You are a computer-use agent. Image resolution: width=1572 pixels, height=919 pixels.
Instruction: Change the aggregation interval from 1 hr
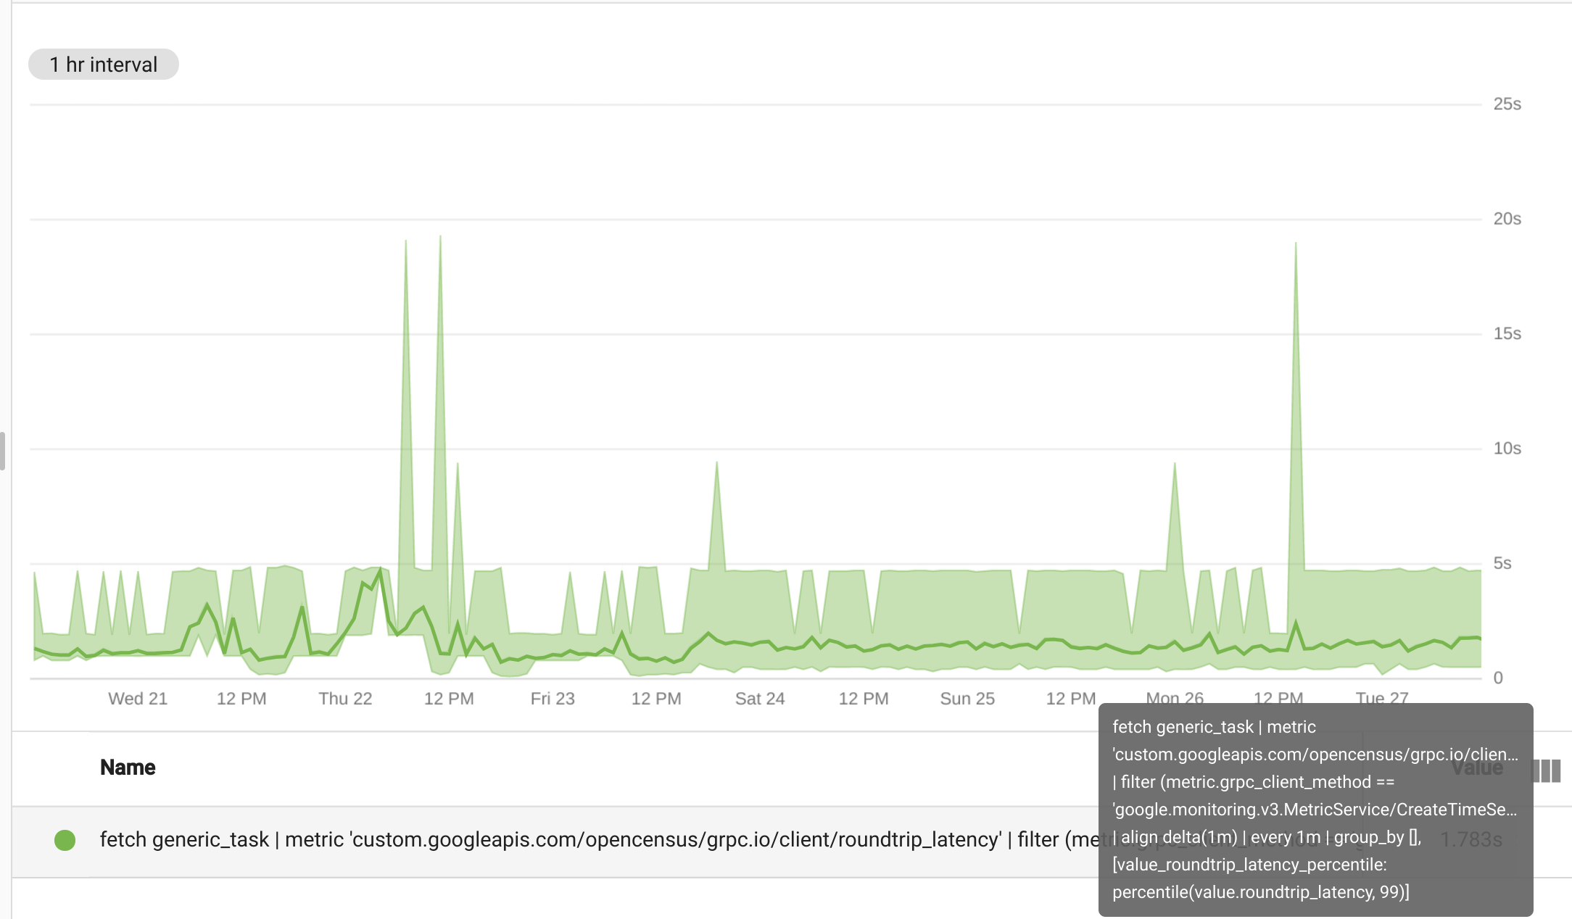(x=103, y=64)
